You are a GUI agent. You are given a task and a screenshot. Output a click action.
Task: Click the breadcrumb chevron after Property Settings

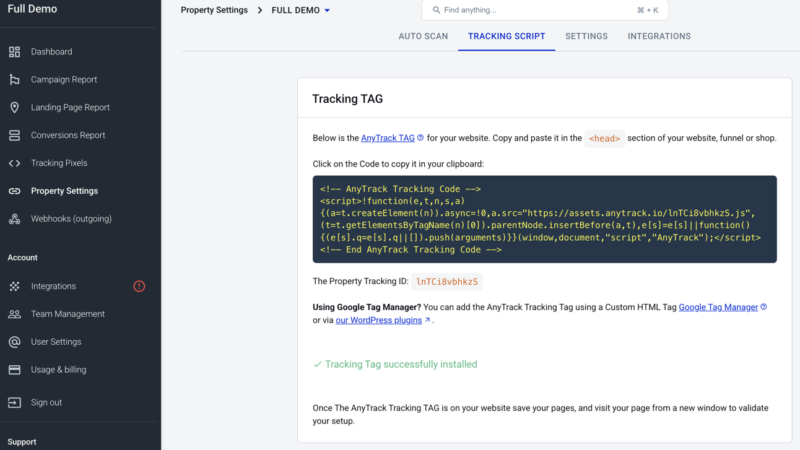(x=260, y=11)
